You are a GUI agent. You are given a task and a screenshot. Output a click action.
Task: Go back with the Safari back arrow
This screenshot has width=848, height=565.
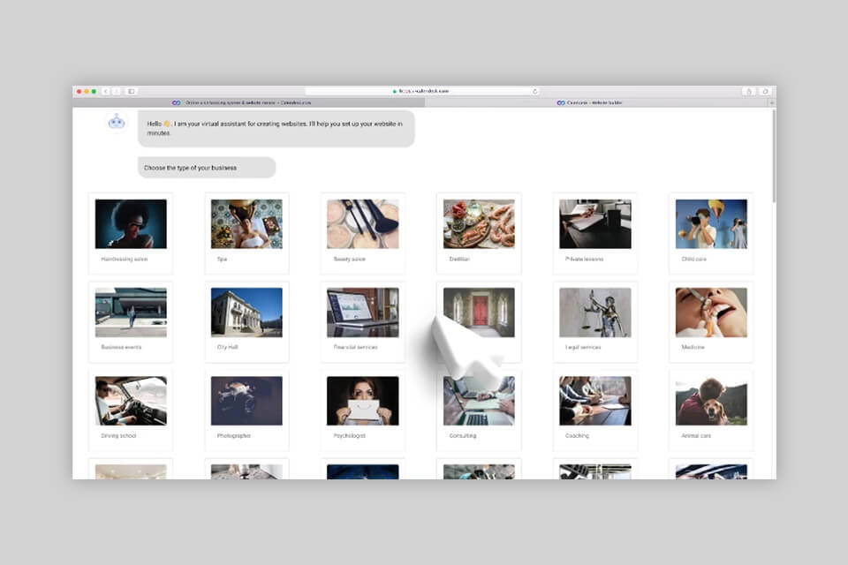(106, 92)
